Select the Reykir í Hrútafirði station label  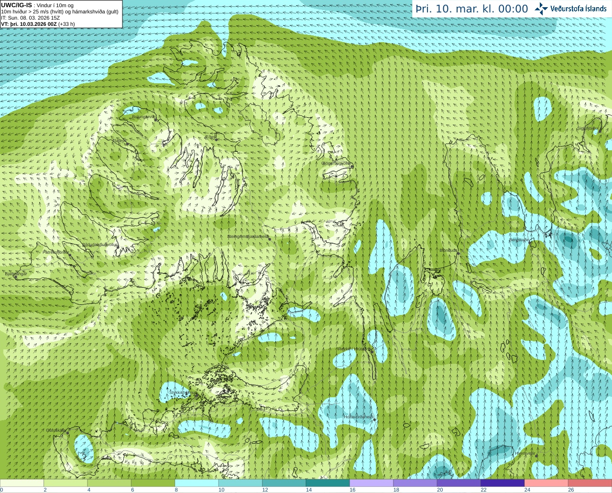354,349
